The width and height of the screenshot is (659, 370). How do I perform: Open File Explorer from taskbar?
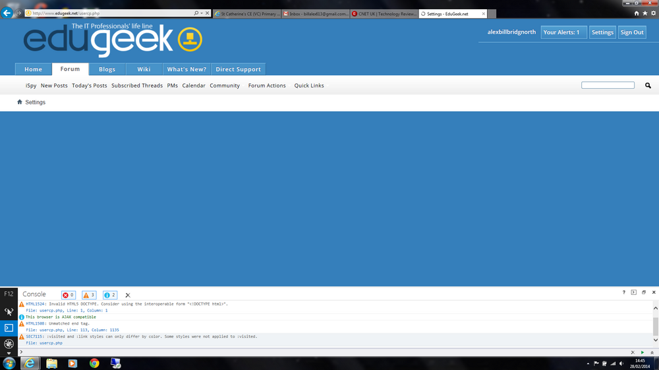[51, 363]
